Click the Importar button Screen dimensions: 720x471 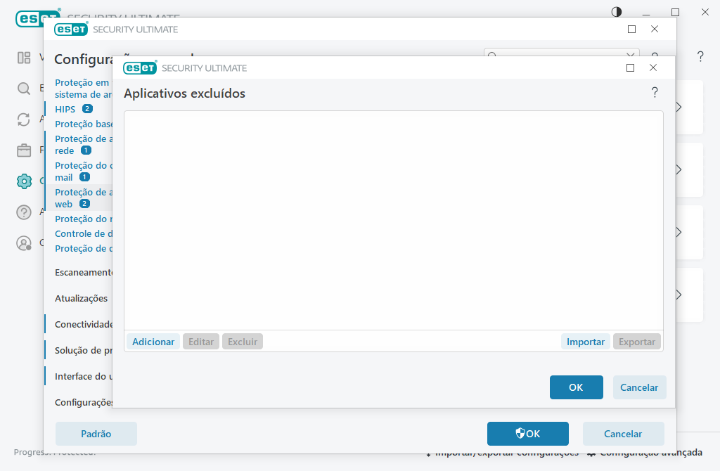585,342
